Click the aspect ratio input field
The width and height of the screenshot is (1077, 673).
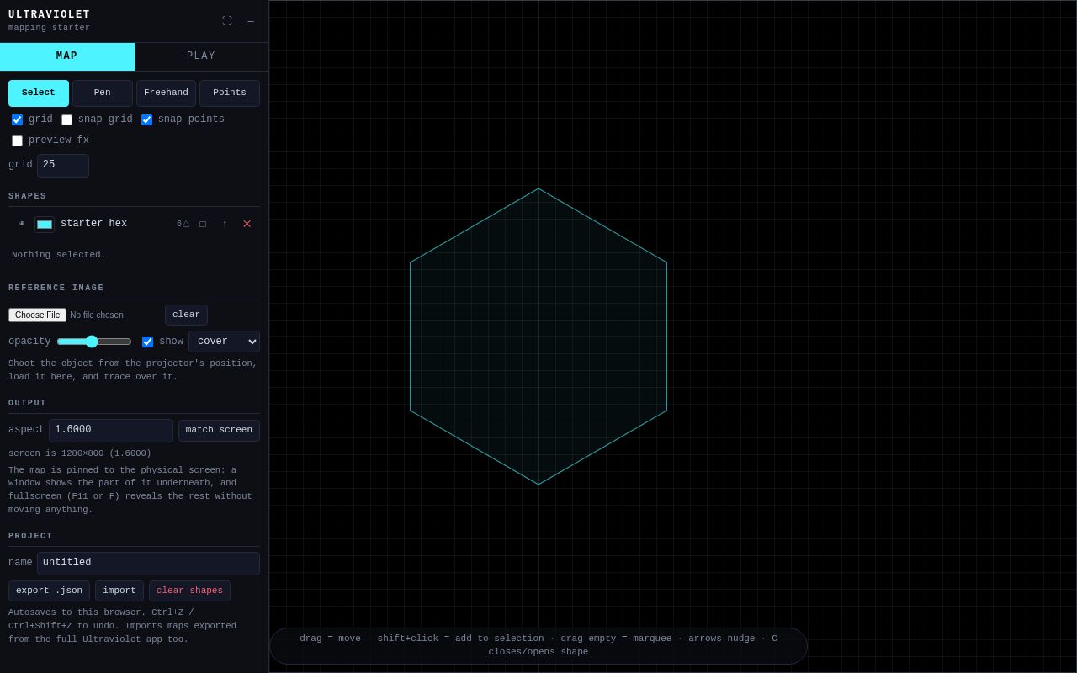point(111,431)
